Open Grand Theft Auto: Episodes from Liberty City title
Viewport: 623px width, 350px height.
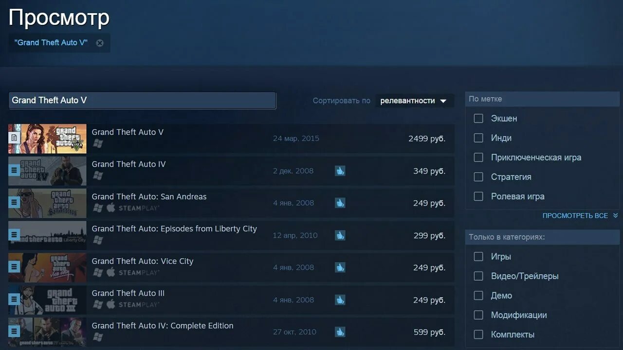click(174, 229)
